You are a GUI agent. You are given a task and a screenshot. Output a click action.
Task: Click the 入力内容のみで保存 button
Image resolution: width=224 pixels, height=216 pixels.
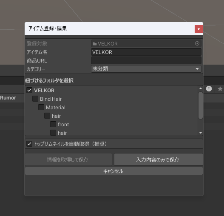point(159,159)
